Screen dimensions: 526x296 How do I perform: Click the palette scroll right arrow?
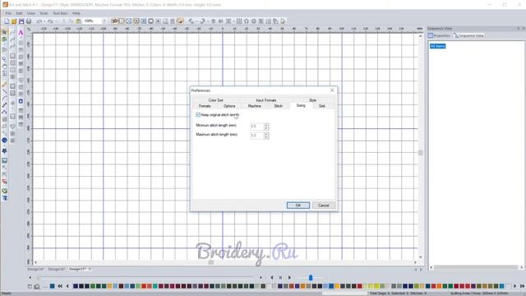coord(515,286)
